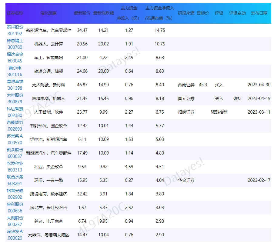Viewport: 277px width, 243px height.
Task: Click the 主力资金净流入/流通市值 column header
Action: (x=160, y=13)
